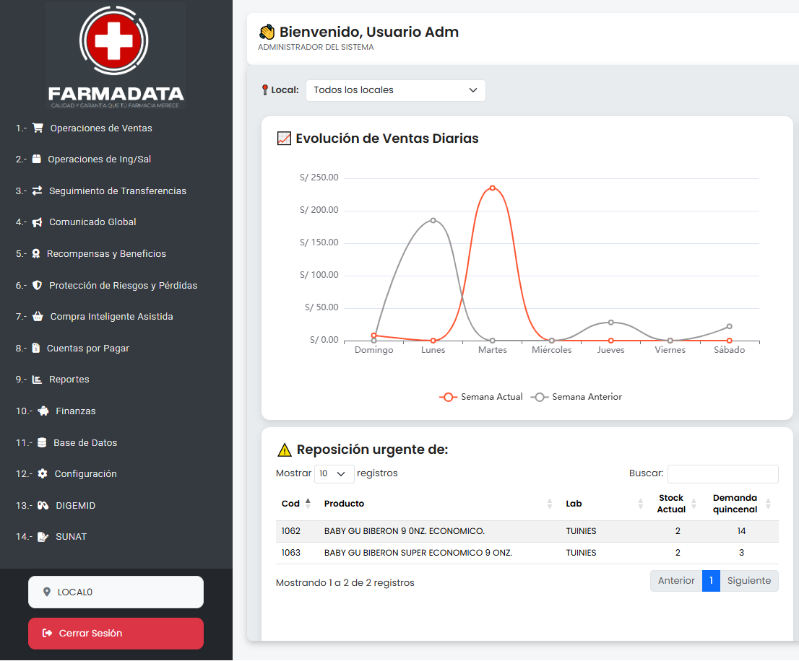Image resolution: width=799 pixels, height=661 pixels.
Task: Click the basket icon for Compra Inteligente
Action: [38, 317]
